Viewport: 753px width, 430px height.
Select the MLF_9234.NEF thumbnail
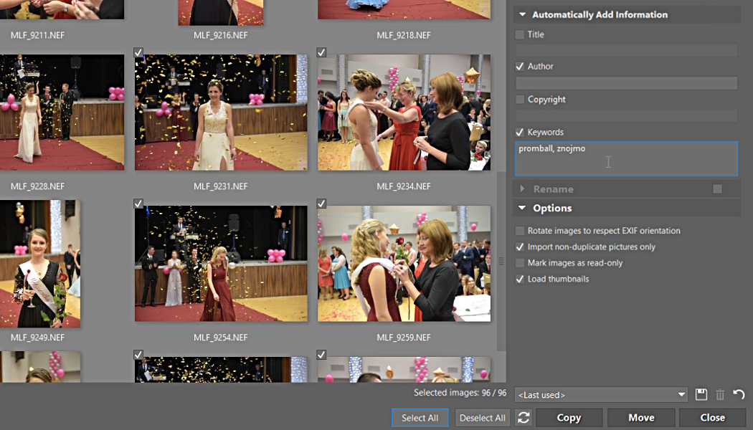pos(404,113)
